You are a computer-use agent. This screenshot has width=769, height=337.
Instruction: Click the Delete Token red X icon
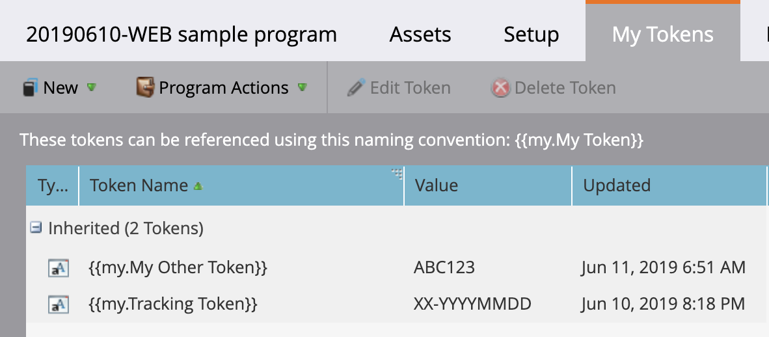coord(500,88)
